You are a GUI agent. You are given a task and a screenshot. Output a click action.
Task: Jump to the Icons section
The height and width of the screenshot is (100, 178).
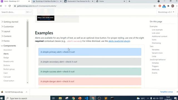click(x=154, y=40)
